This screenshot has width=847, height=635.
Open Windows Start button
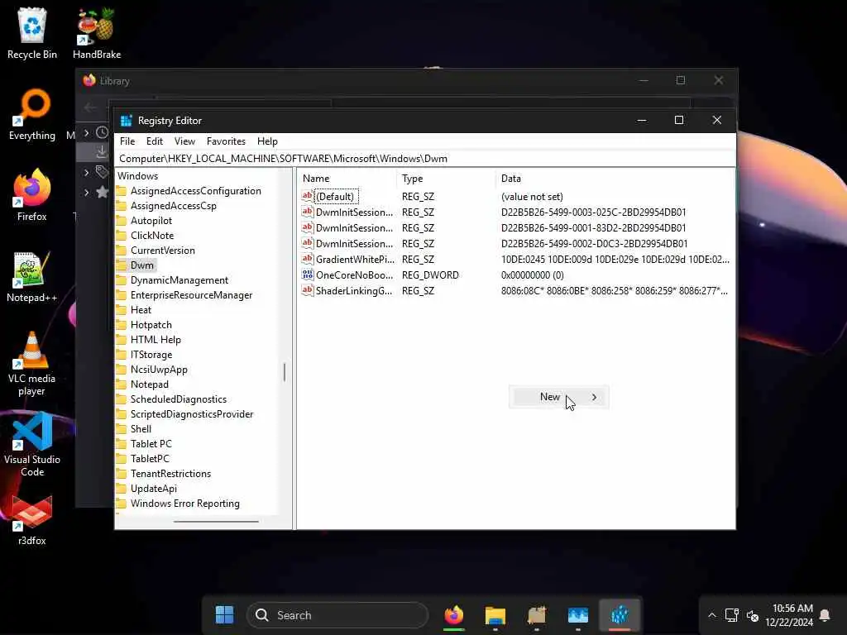pos(224,614)
